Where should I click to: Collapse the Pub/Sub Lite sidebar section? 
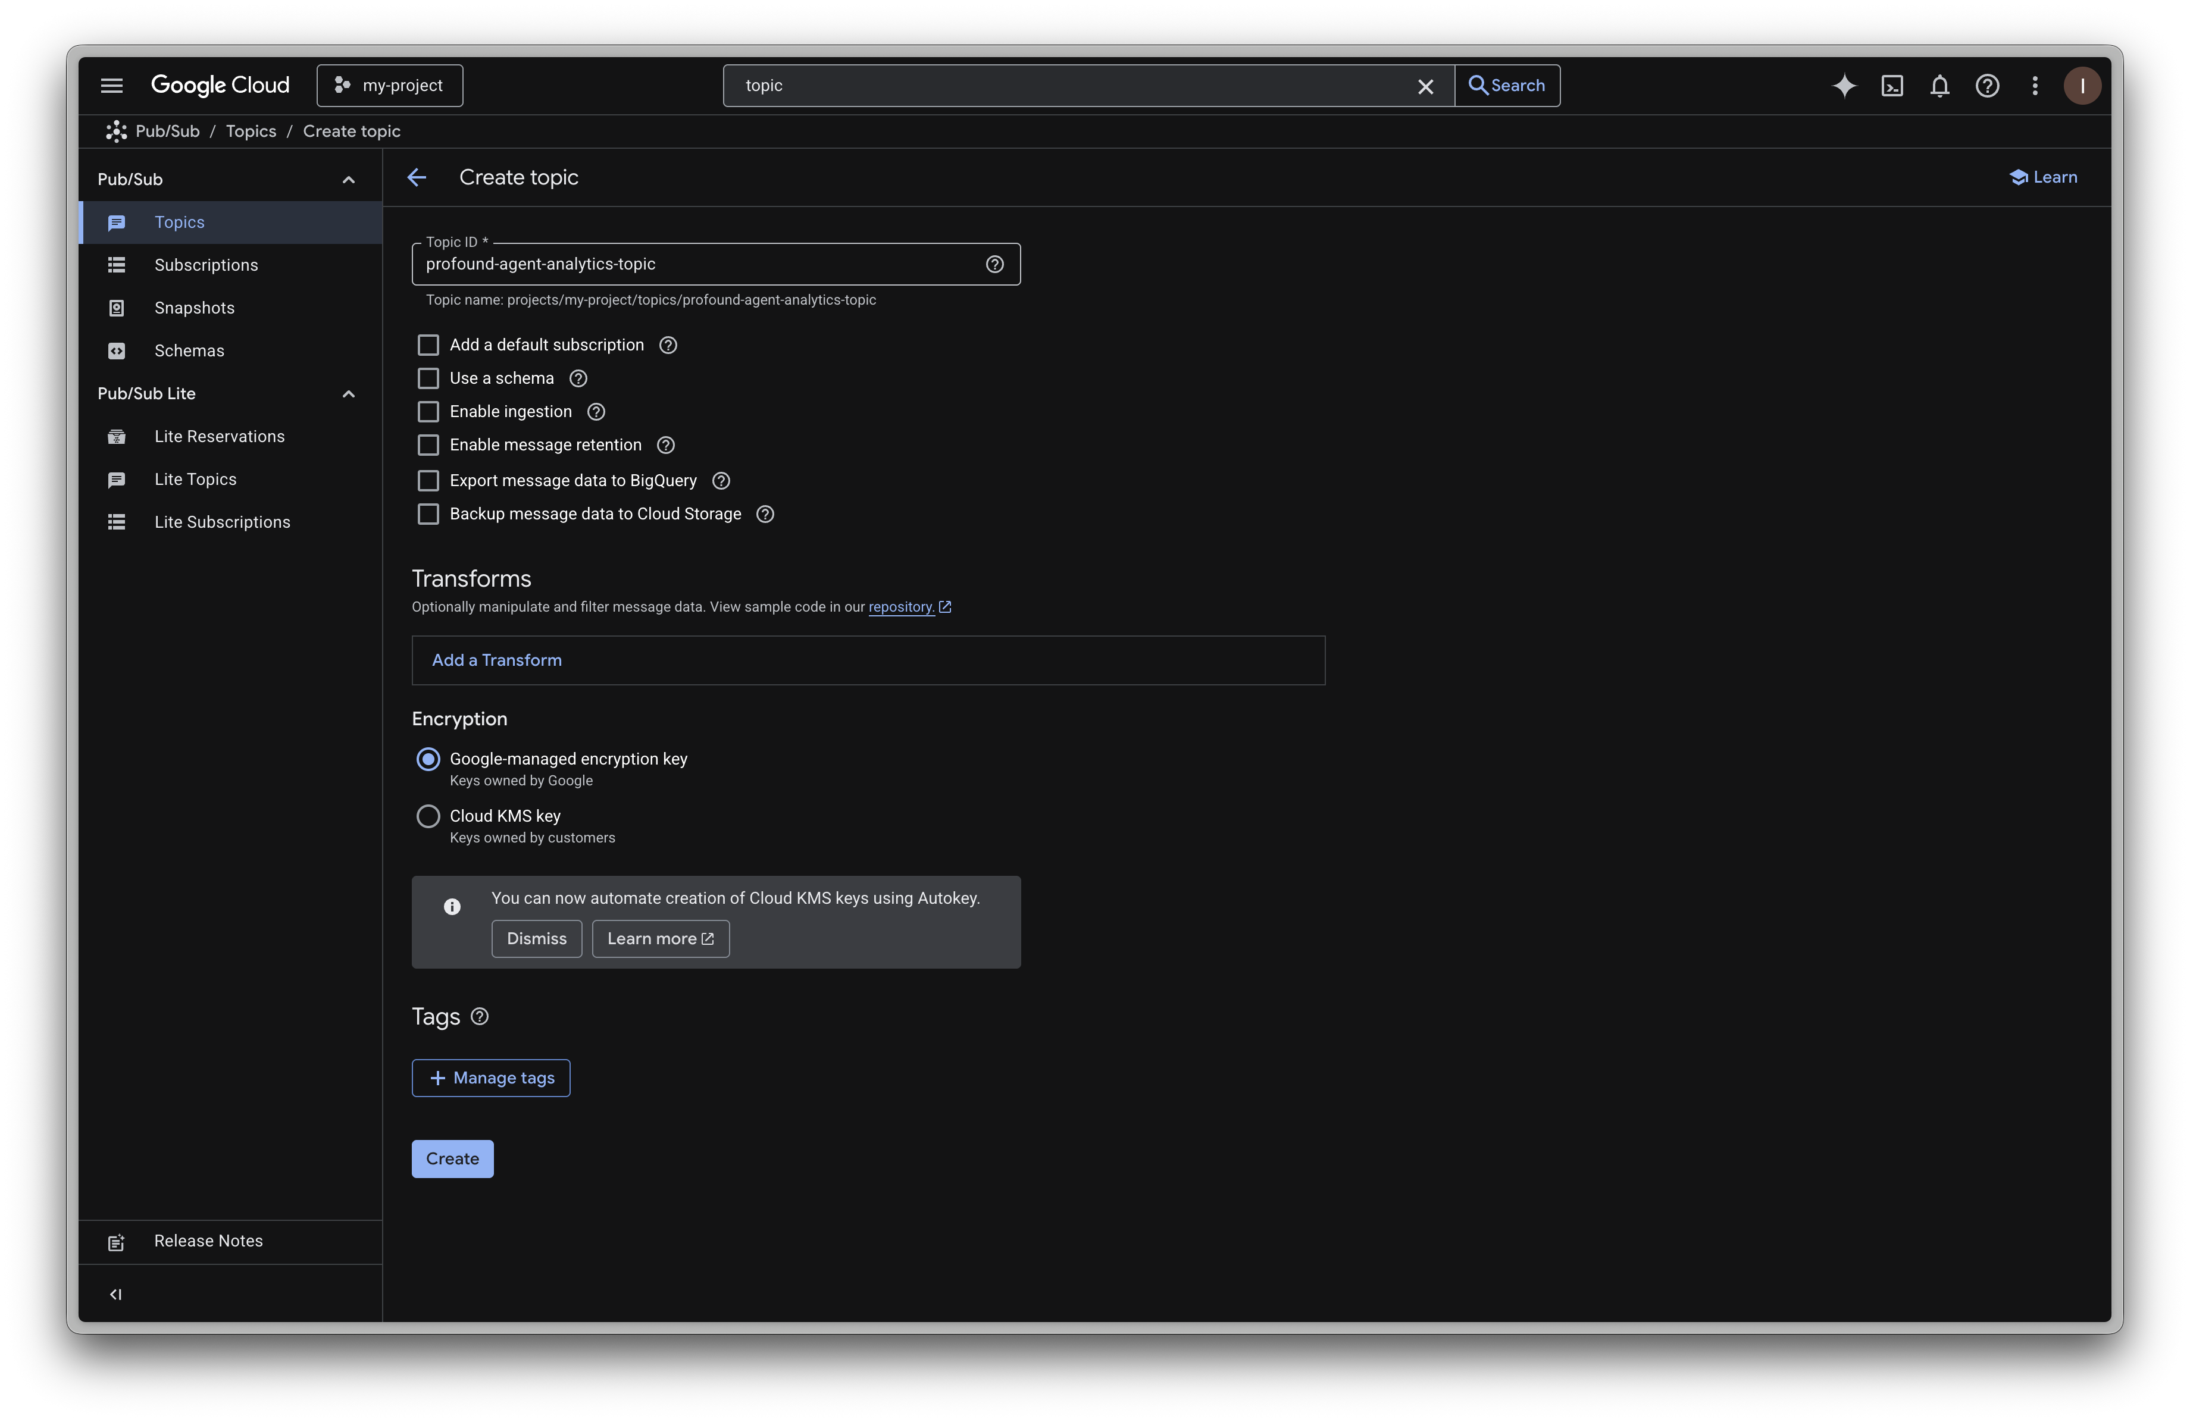[x=349, y=394]
